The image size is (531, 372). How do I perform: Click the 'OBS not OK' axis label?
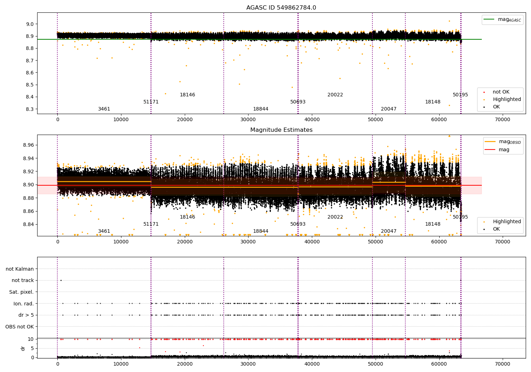point(20,327)
